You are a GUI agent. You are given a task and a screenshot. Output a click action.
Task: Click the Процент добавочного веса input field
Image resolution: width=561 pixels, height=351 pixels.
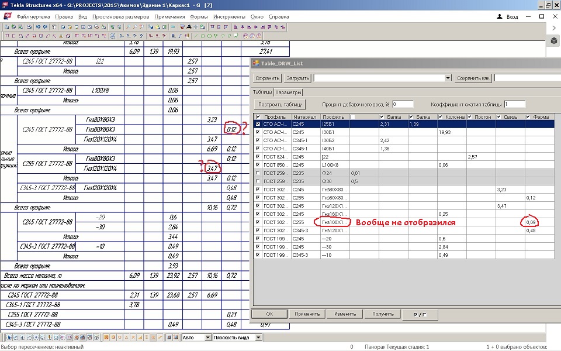pyautogui.click(x=403, y=104)
